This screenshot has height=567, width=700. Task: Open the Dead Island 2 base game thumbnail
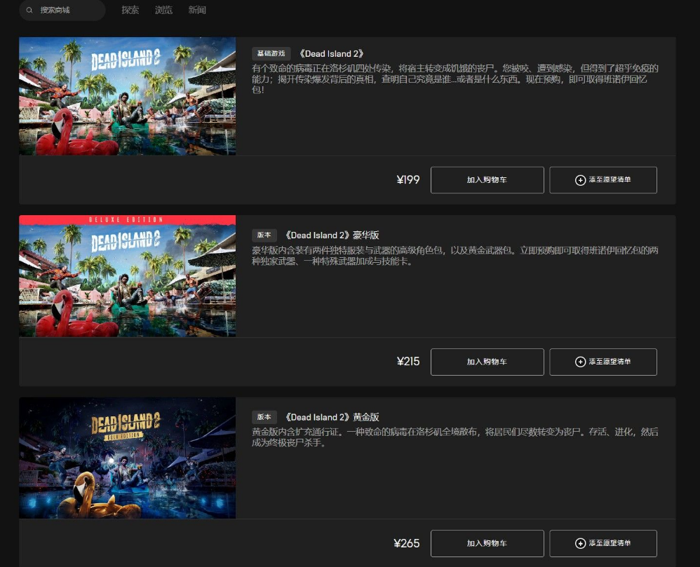(127, 96)
